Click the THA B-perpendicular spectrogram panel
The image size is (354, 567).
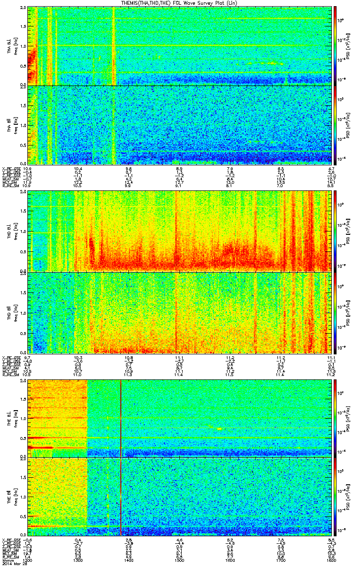(x=180, y=46)
